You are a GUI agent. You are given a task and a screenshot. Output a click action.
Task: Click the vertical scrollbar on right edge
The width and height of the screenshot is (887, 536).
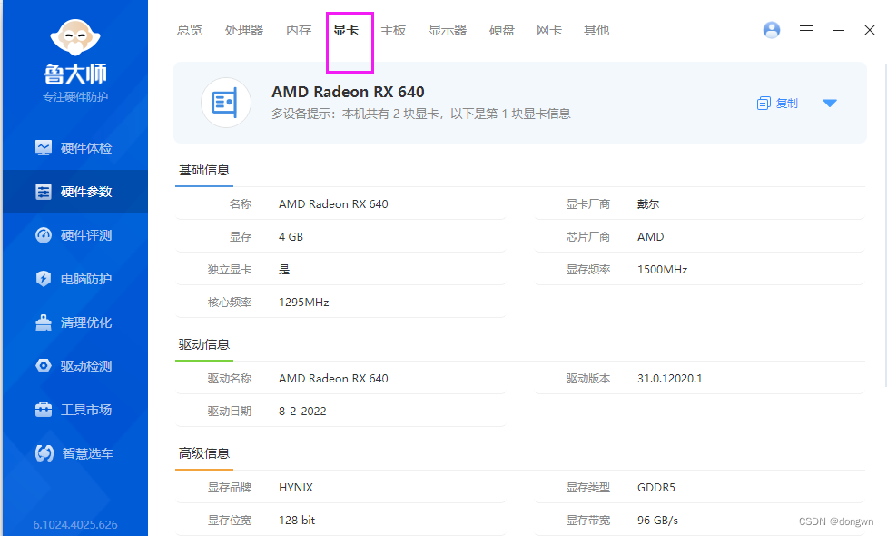884,226
